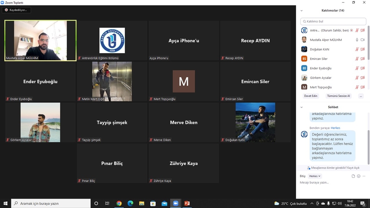Toggle Mustafa Alper MÜLHİM's camera icon

pyautogui.click(x=362, y=40)
